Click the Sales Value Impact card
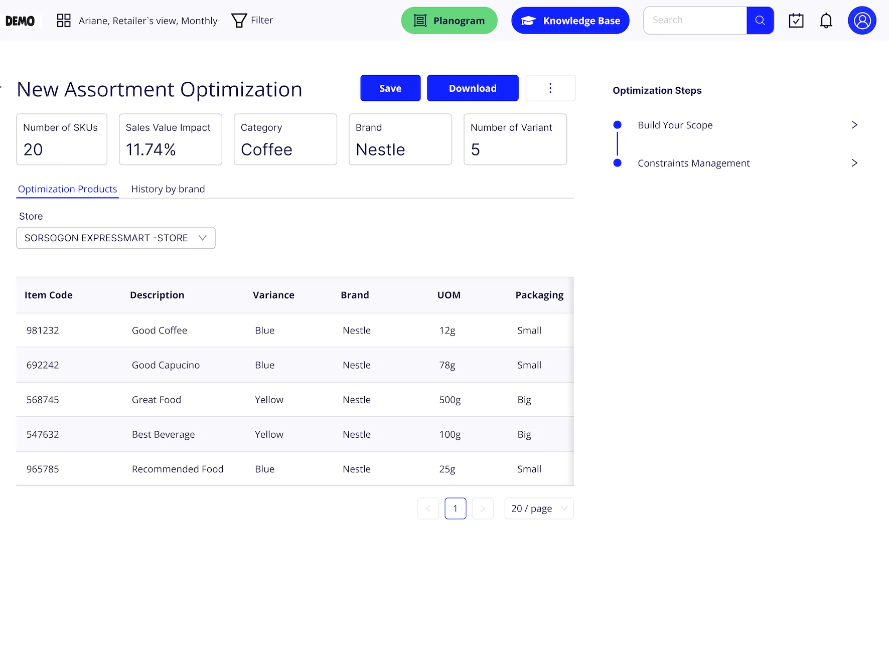 (171, 139)
